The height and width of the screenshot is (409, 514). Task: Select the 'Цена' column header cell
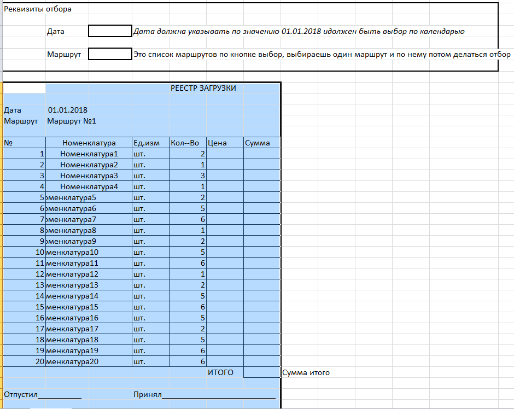tap(218, 143)
